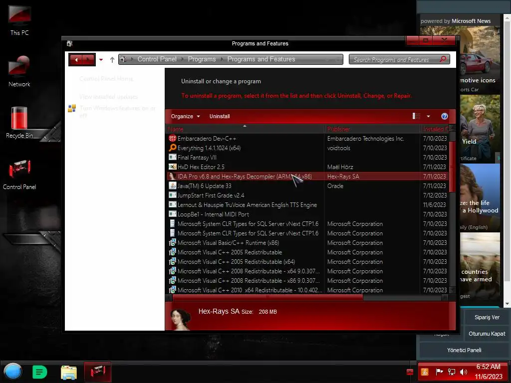The image size is (511, 383).
Task: Click the window system menu icon in title bar
Action: (x=69, y=43)
